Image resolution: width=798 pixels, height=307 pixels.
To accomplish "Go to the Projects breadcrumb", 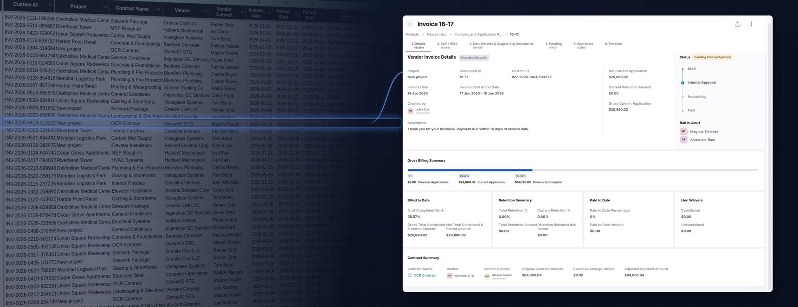I will 412,34.
